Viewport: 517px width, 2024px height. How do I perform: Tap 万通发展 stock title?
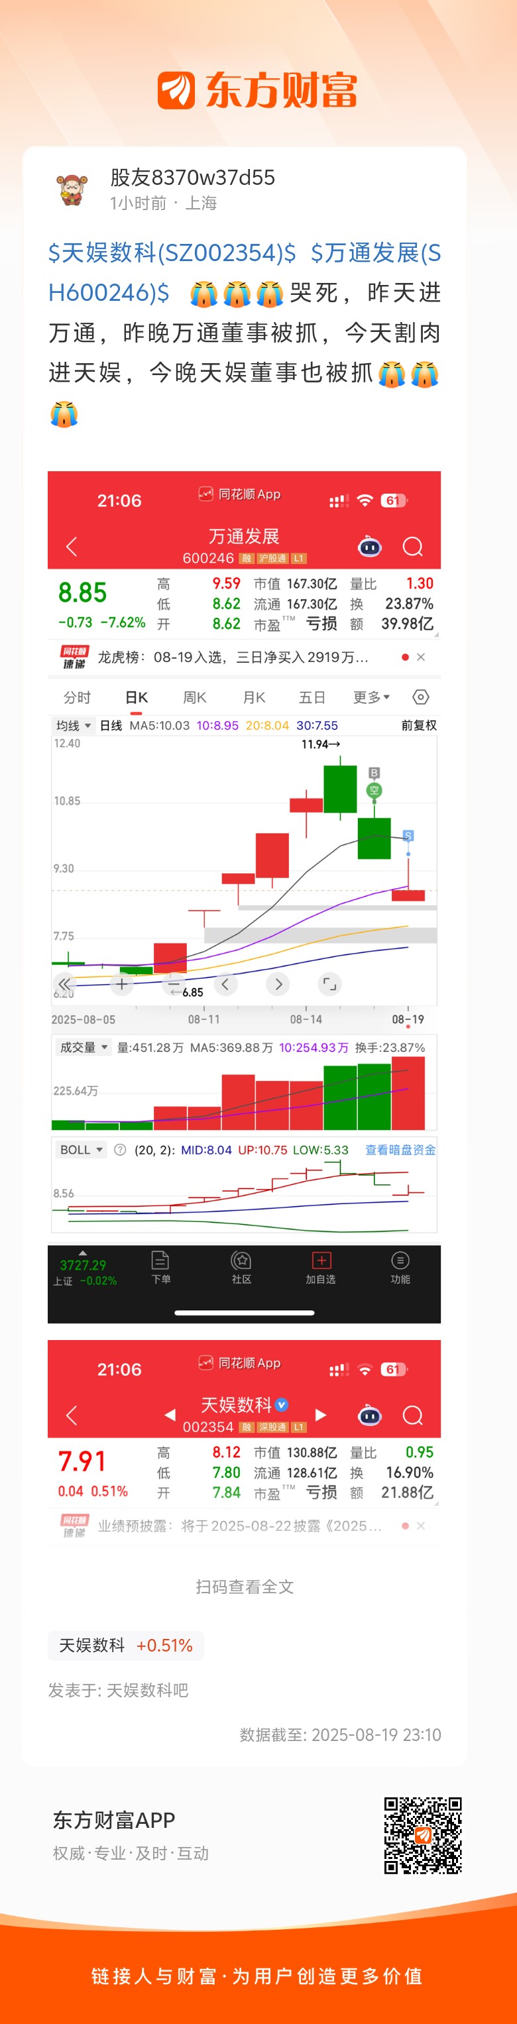(245, 536)
